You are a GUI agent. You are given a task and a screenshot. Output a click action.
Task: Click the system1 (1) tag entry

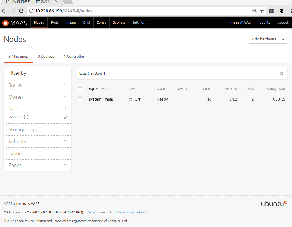[19, 117]
